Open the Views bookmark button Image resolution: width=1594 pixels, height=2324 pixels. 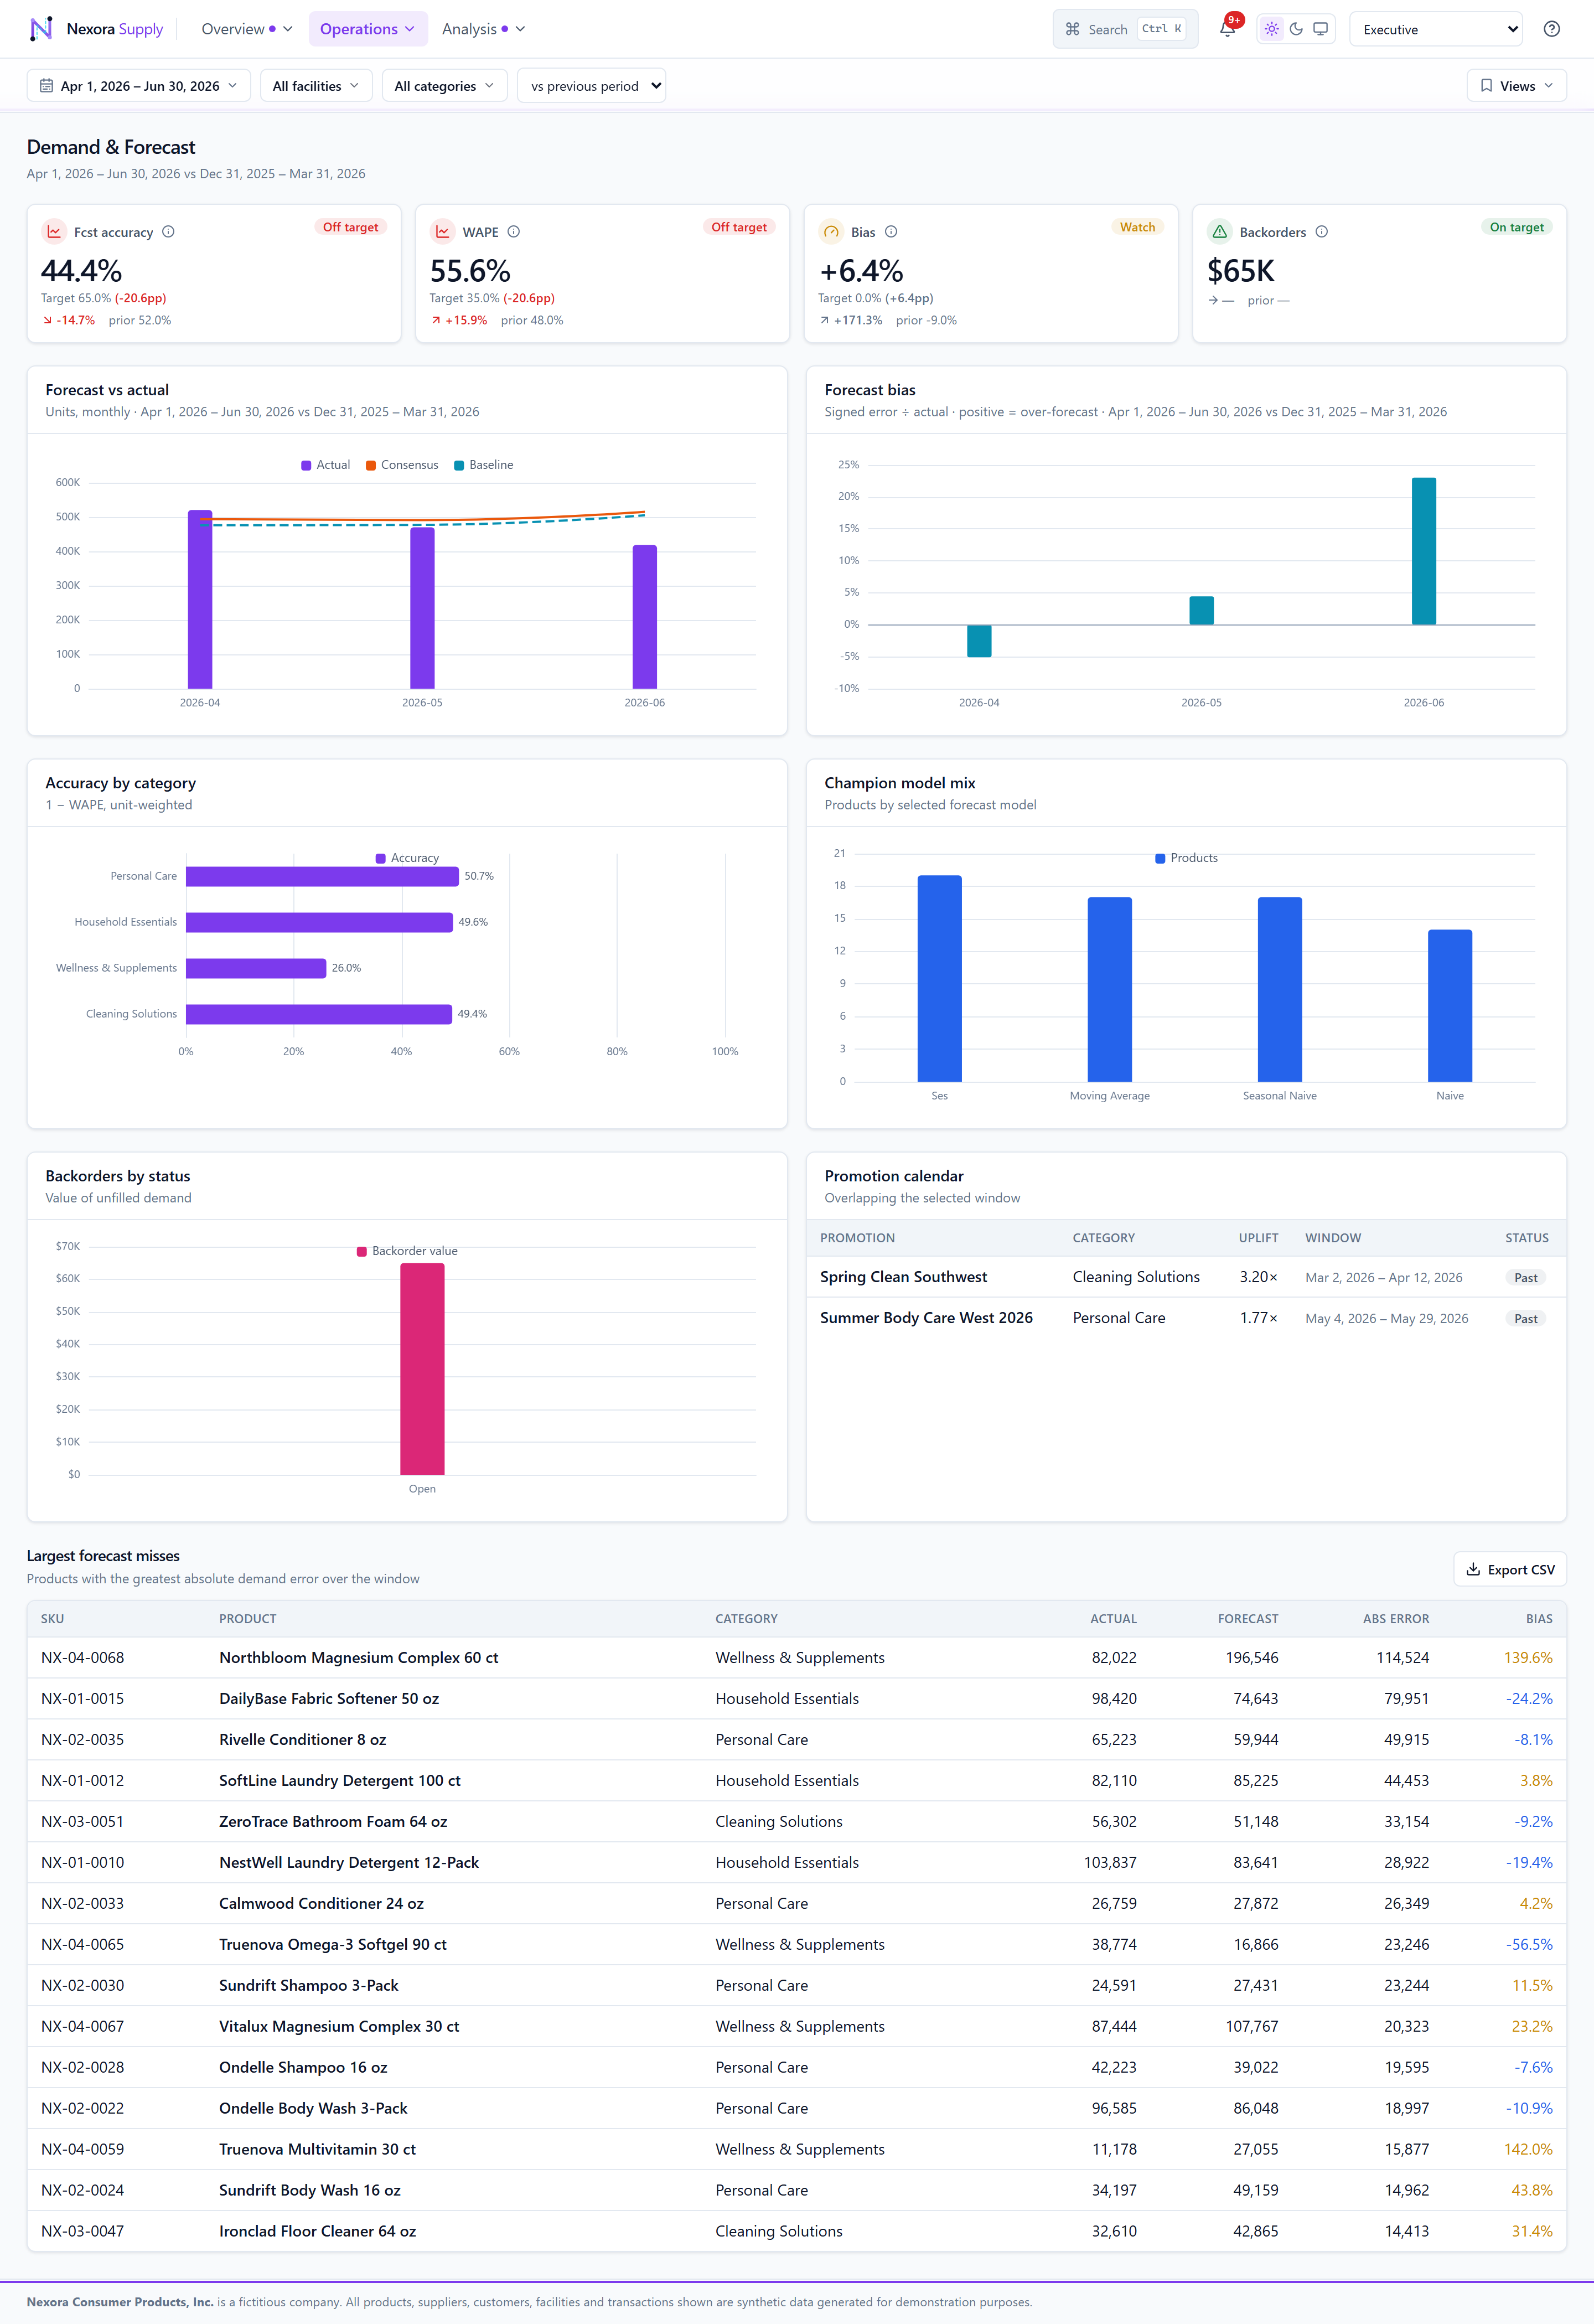(1516, 86)
